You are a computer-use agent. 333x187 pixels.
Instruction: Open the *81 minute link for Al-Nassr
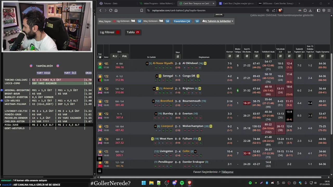click(x=106, y=64)
